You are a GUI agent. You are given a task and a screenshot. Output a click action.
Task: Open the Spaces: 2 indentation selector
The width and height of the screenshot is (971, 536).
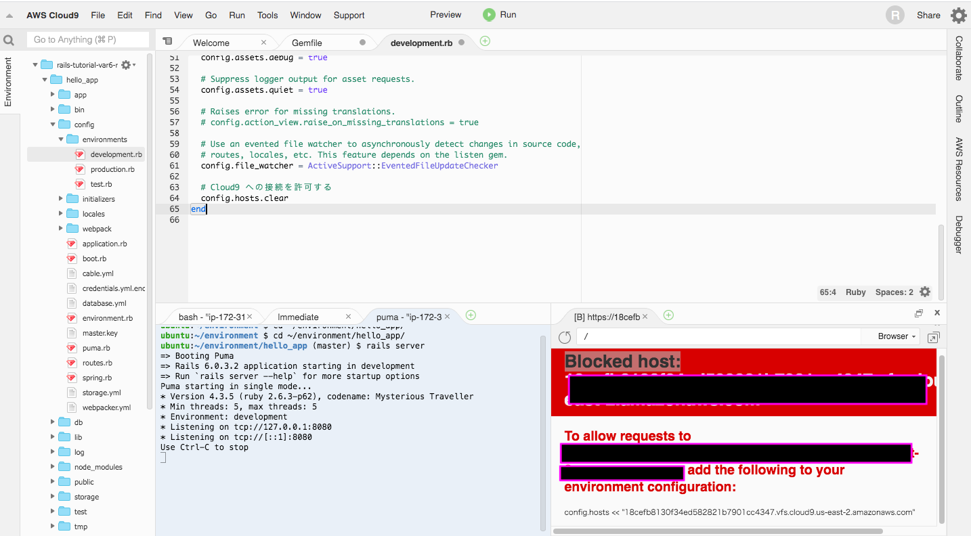point(894,292)
